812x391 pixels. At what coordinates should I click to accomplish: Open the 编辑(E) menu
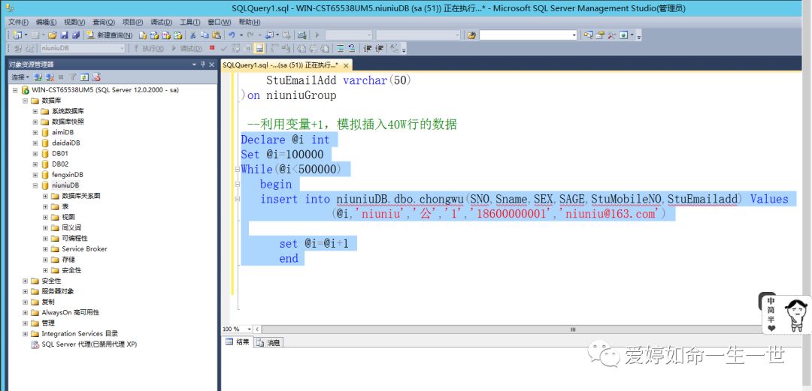tap(46, 22)
